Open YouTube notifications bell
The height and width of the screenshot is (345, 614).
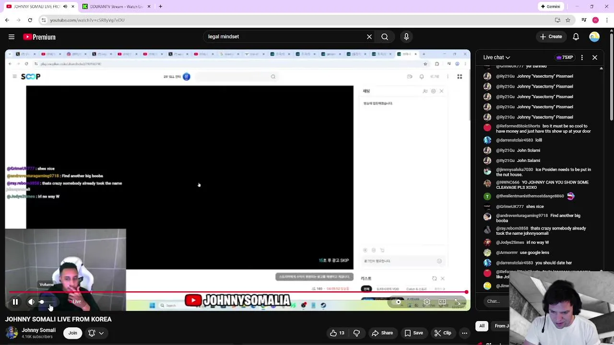tap(576, 37)
